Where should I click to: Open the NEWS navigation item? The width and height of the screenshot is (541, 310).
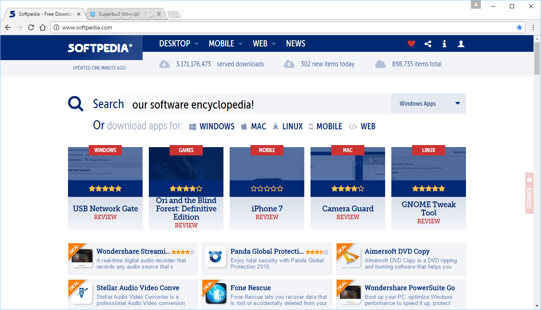pos(296,44)
